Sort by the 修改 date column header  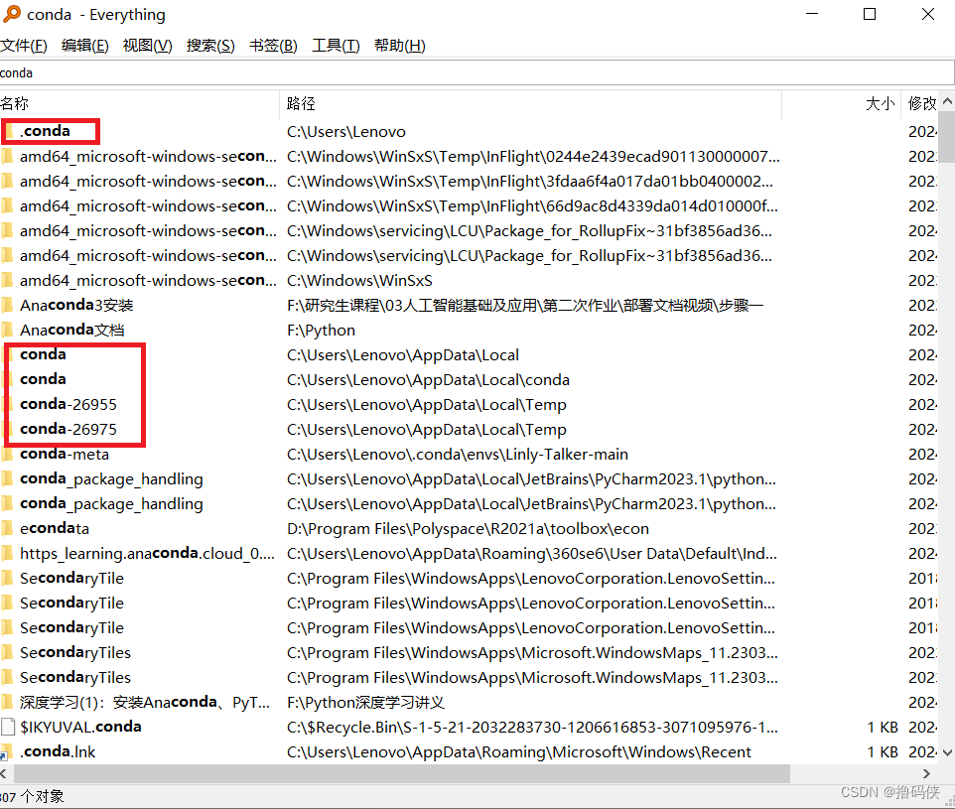click(920, 103)
